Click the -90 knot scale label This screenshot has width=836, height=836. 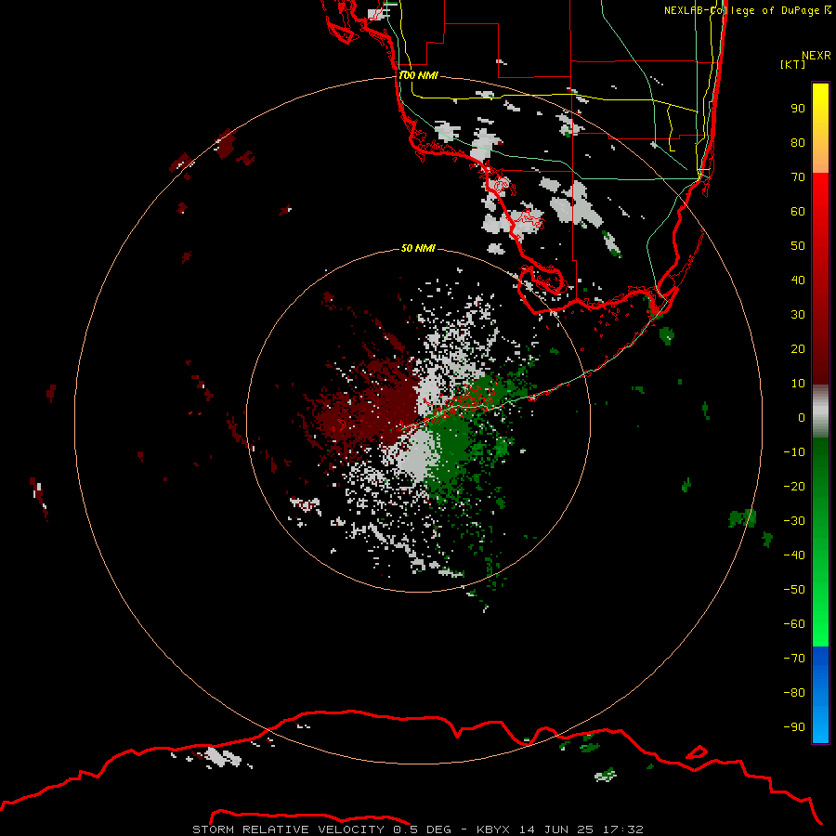coord(794,727)
